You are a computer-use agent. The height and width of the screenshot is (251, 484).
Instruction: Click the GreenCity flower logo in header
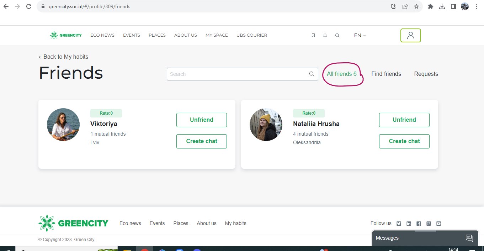54,35
